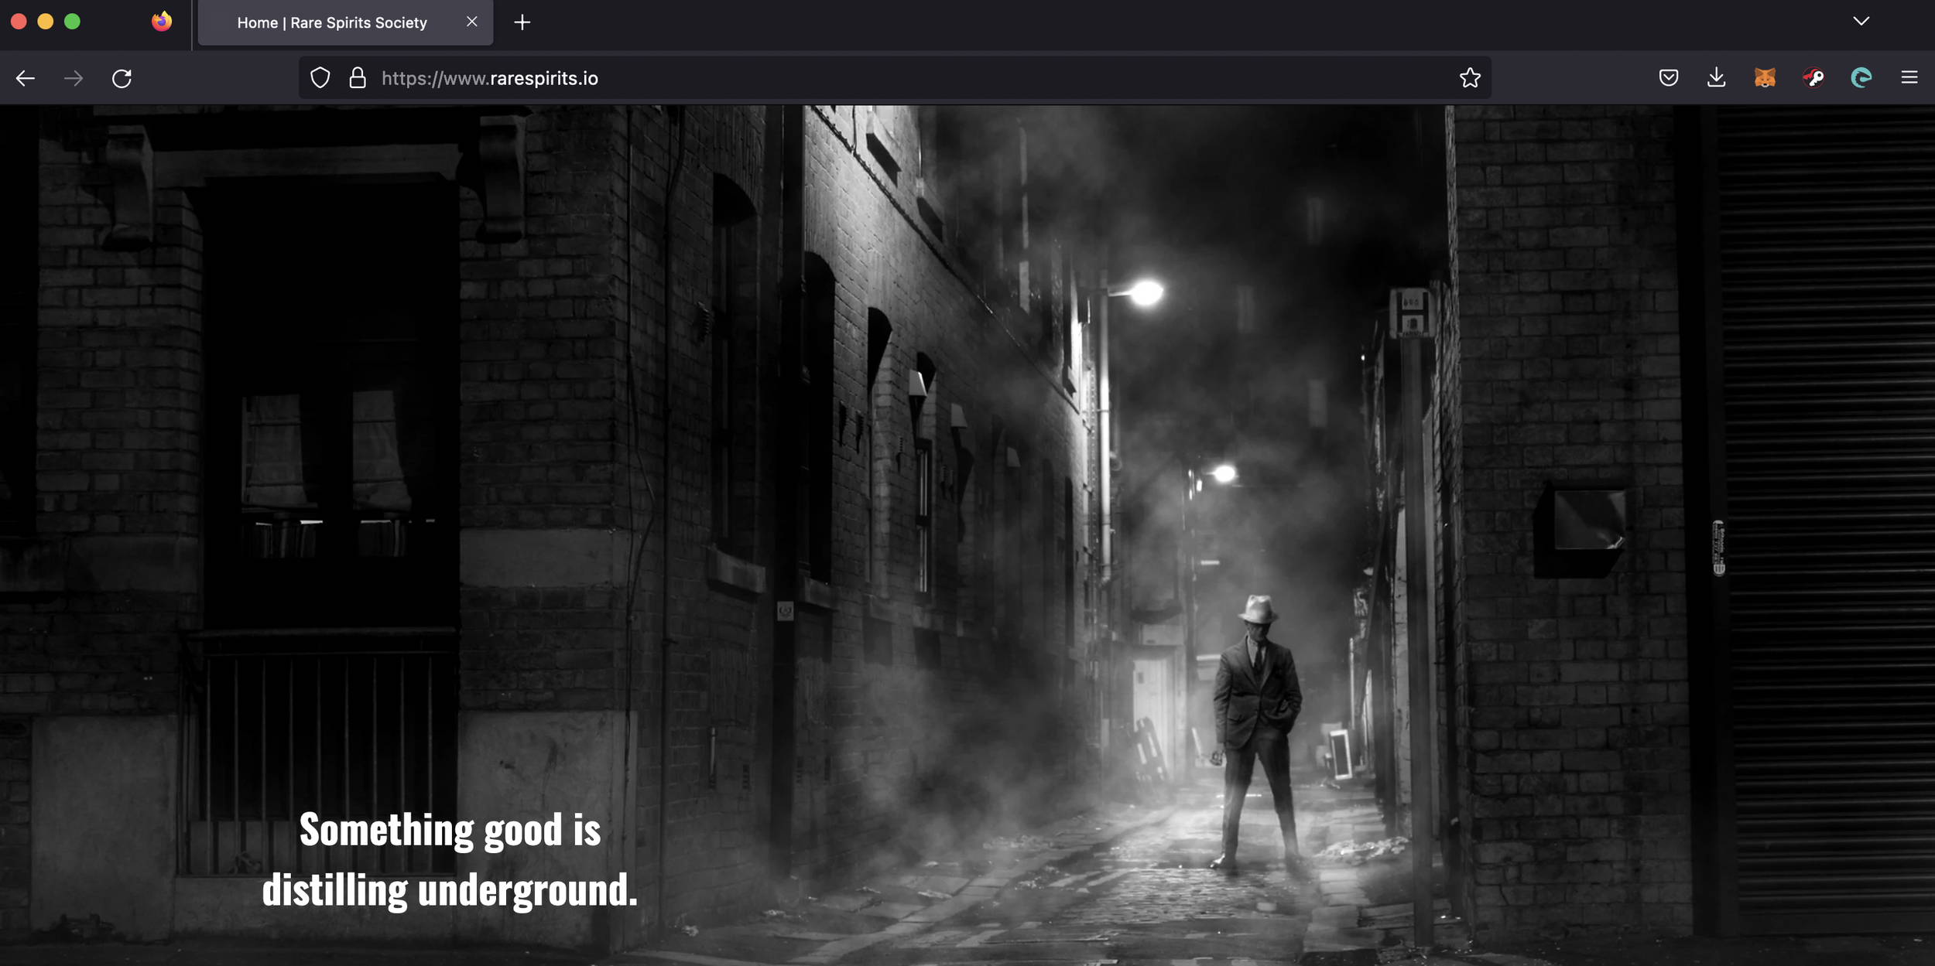Close the Rare Spirits Society tab

coord(471,22)
